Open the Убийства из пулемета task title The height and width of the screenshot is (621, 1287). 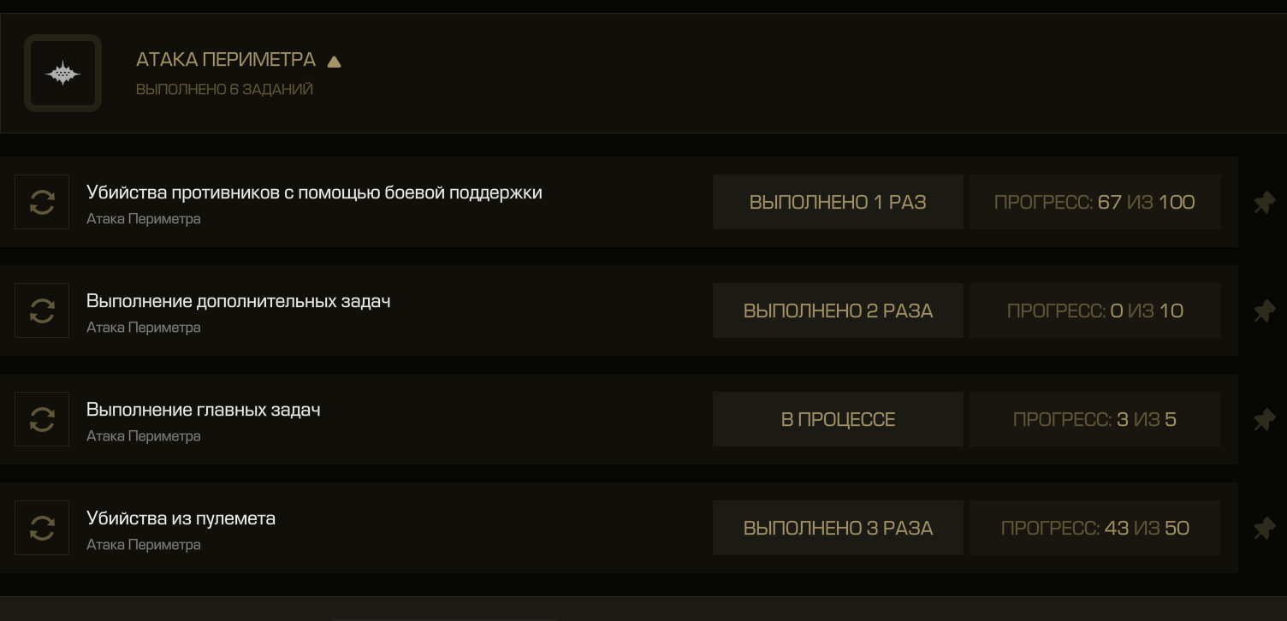point(181,518)
